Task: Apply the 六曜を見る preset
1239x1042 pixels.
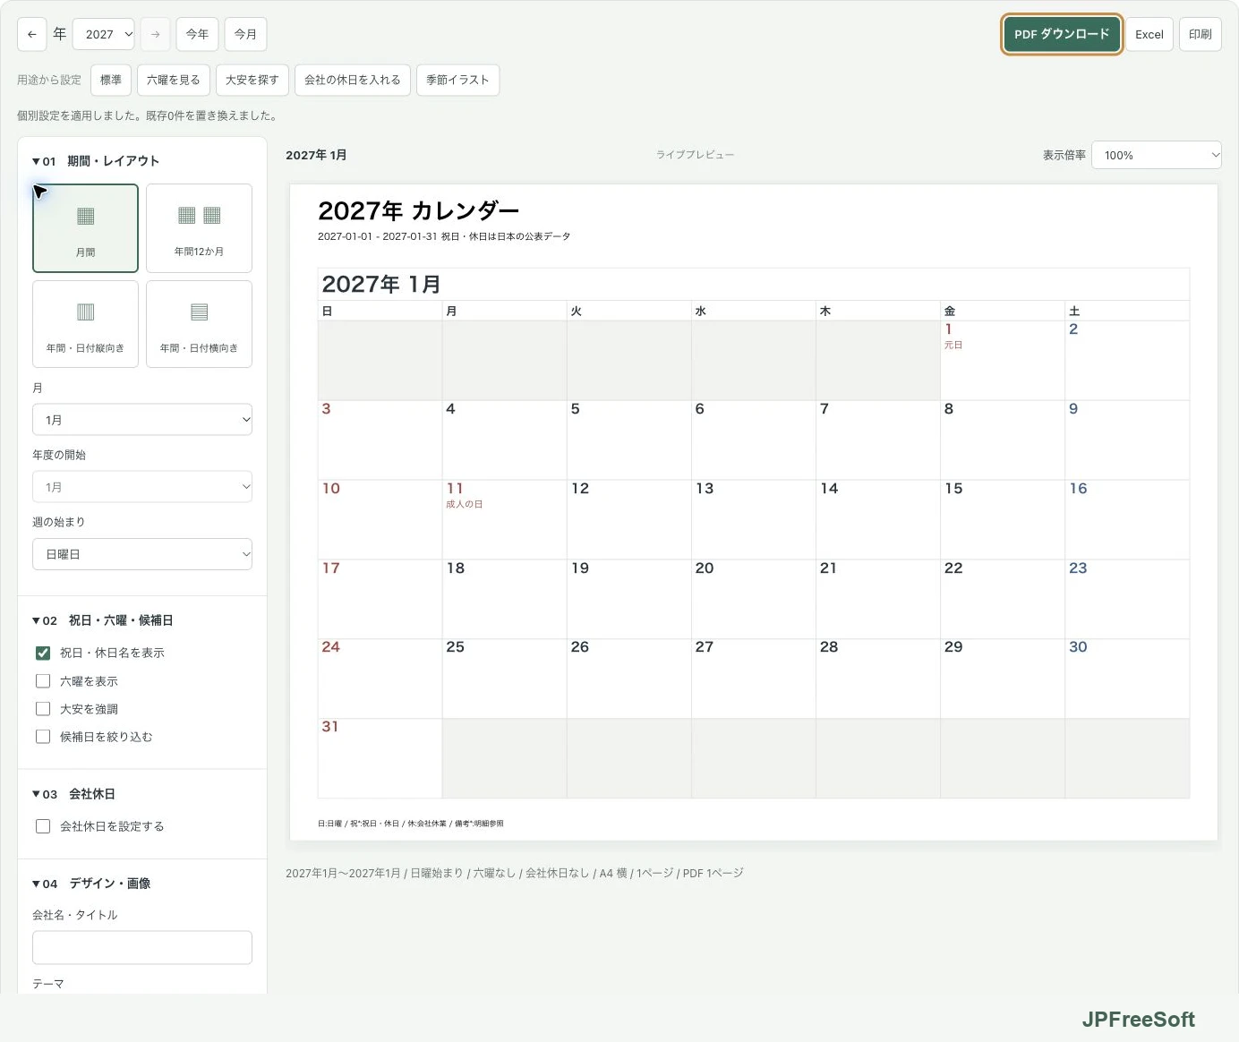Action: pos(174,80)
